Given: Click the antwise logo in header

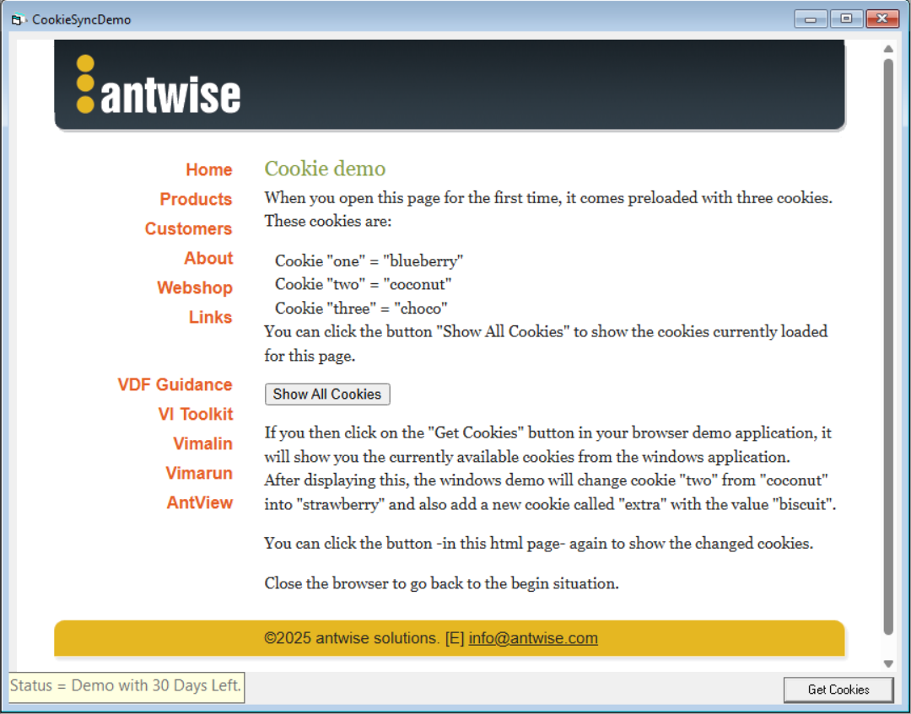Looking at the screenshot, I should 159,85.
